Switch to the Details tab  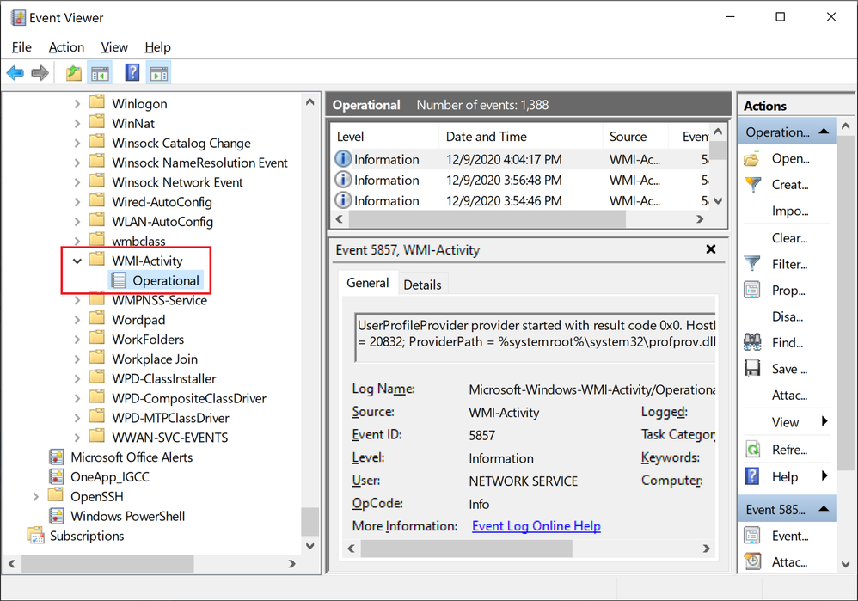422,285
